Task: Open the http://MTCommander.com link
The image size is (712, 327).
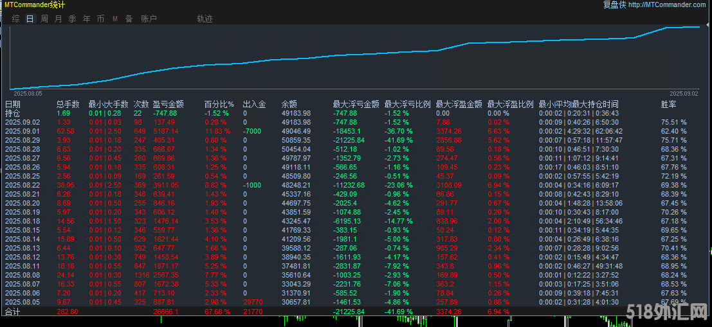Action: coord(667,5)
